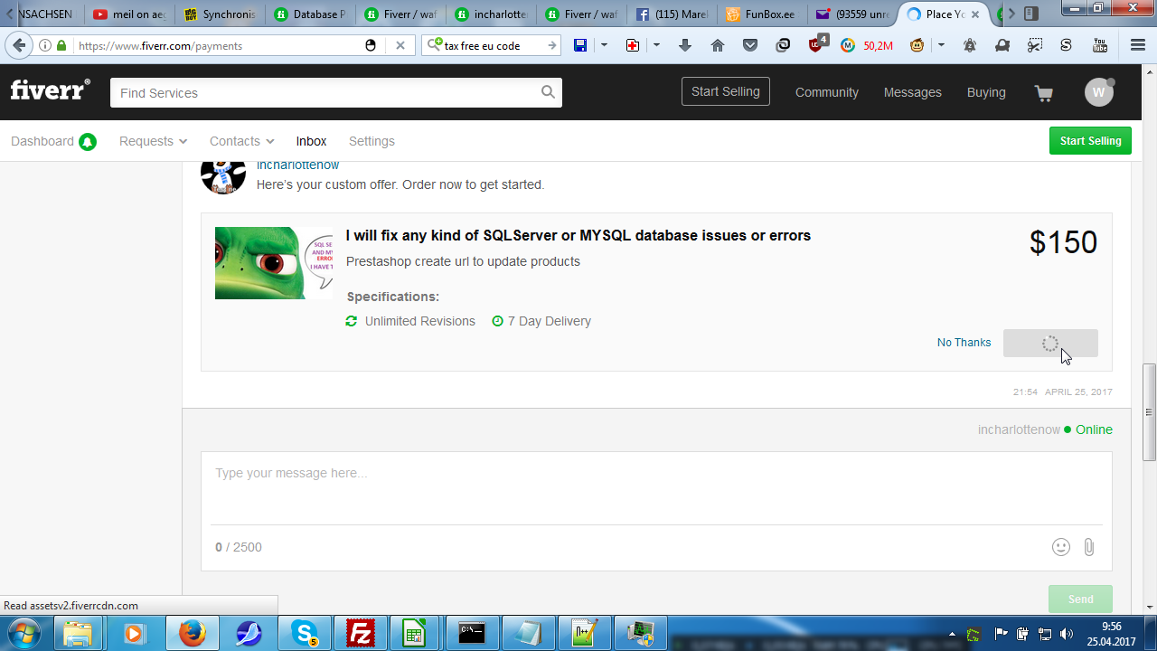Open the Inbox tab
1157x651 pixels.
(311, 141)
